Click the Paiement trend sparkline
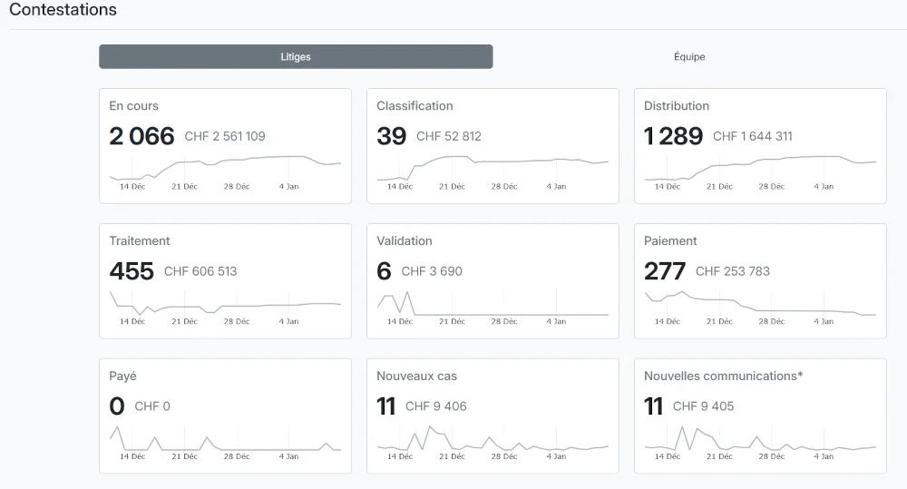907x489 pixels. (x=760, y=303)
